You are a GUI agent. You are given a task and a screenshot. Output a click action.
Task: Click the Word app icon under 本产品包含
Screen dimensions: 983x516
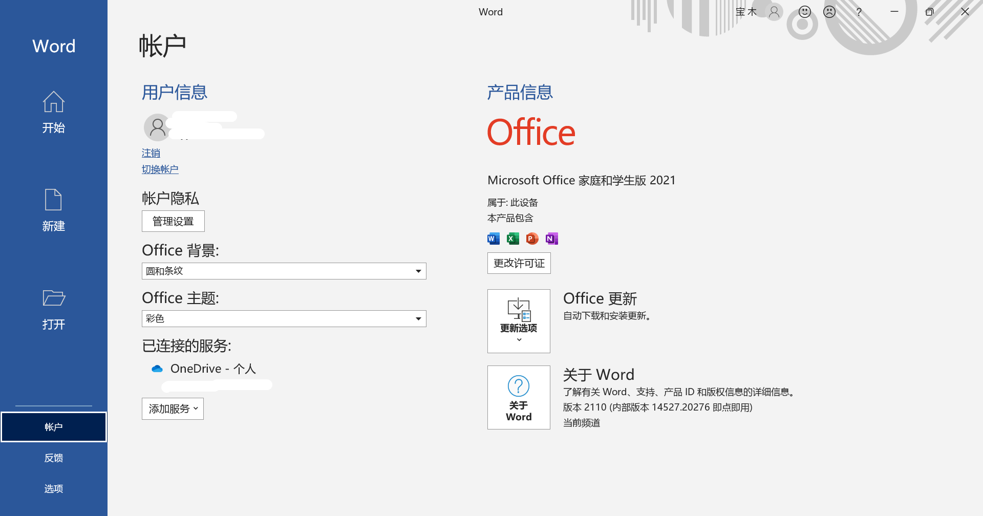pyautogui.click(x=494, y=239)
